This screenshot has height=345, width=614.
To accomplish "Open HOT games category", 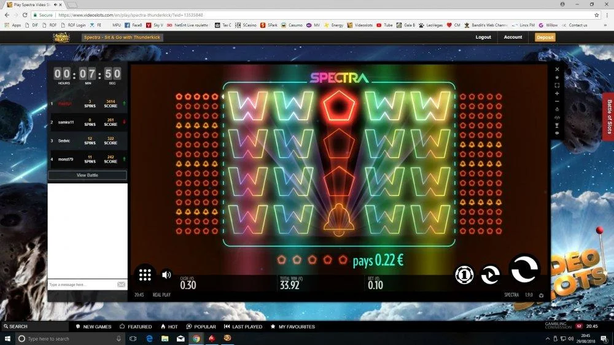I will 169,326.
